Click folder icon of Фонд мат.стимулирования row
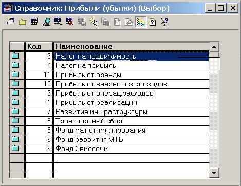Screen dimensions: 241x186 click(15, 130)
